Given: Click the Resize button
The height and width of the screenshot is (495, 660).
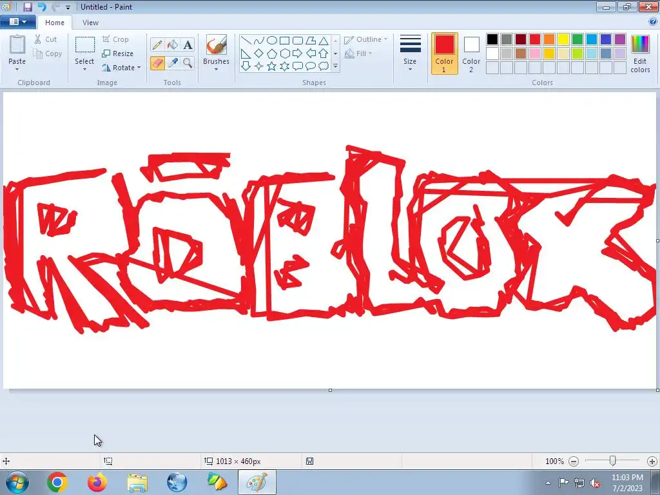Looking at the screenshot, I should pyautogui.click(x=117, y=53).
